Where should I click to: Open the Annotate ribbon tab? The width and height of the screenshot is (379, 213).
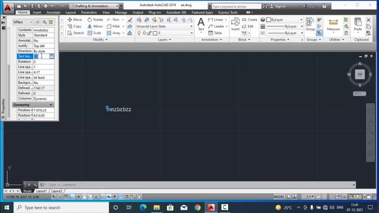pos(53,12)
